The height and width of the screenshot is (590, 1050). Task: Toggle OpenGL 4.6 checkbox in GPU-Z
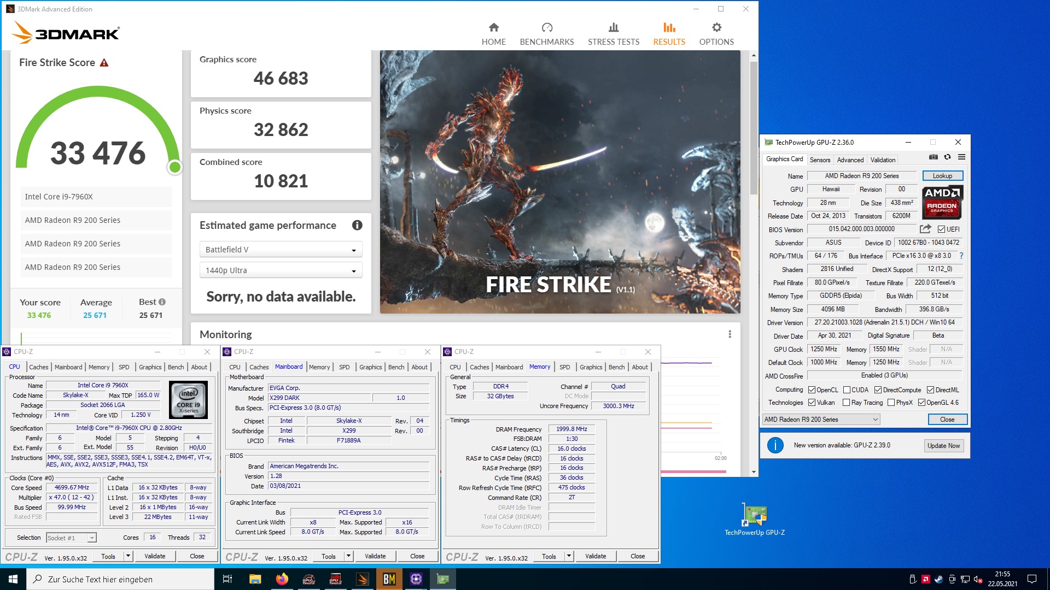[921, 403]
